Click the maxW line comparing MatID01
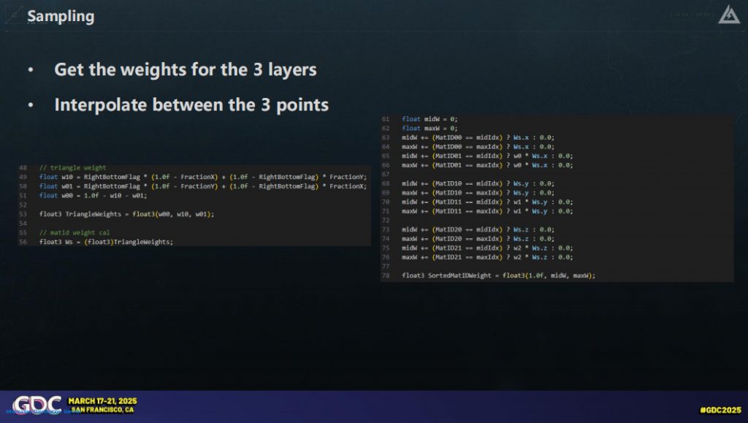Screen dimensions: 748x423 coord(487,165)
